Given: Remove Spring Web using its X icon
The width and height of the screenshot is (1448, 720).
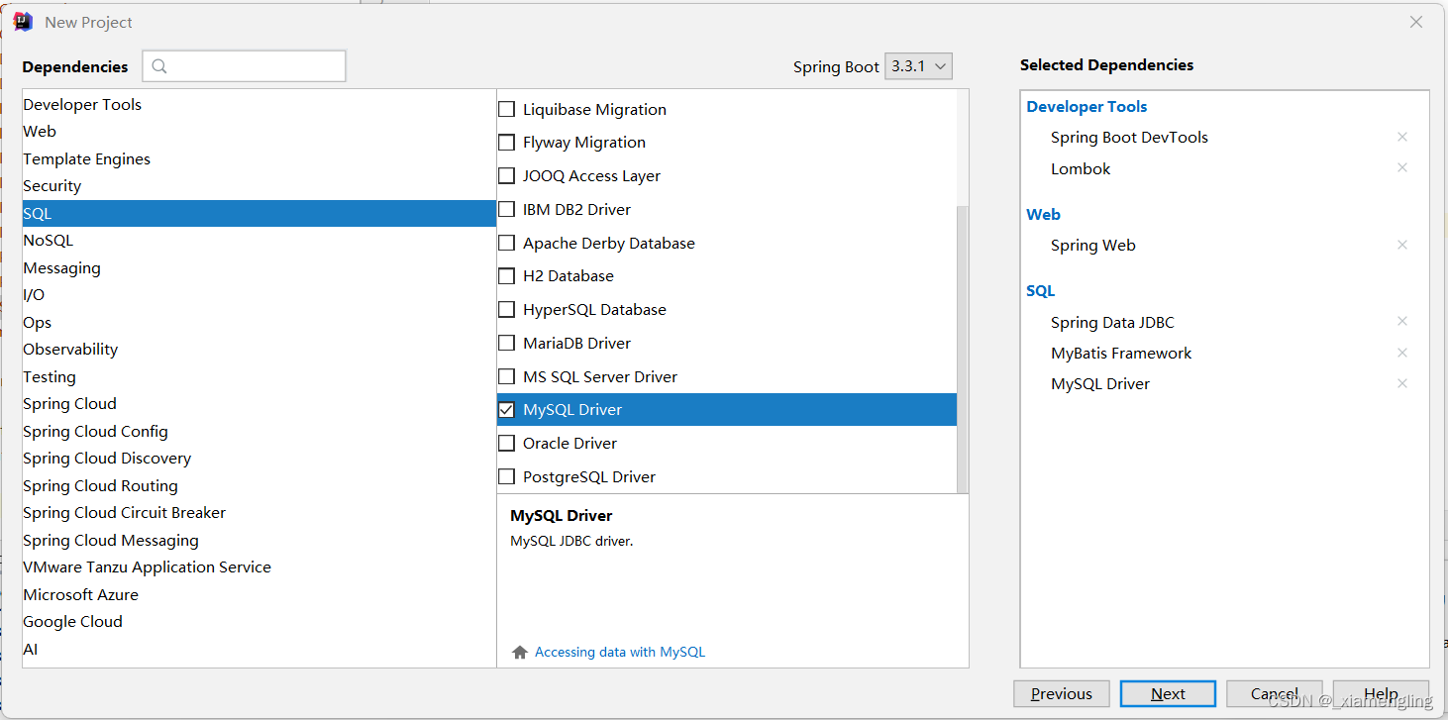Looking at the screenshot, I should (x=1401, y=245).
